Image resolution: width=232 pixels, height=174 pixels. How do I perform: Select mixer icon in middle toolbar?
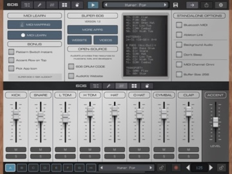pos(121,86)
